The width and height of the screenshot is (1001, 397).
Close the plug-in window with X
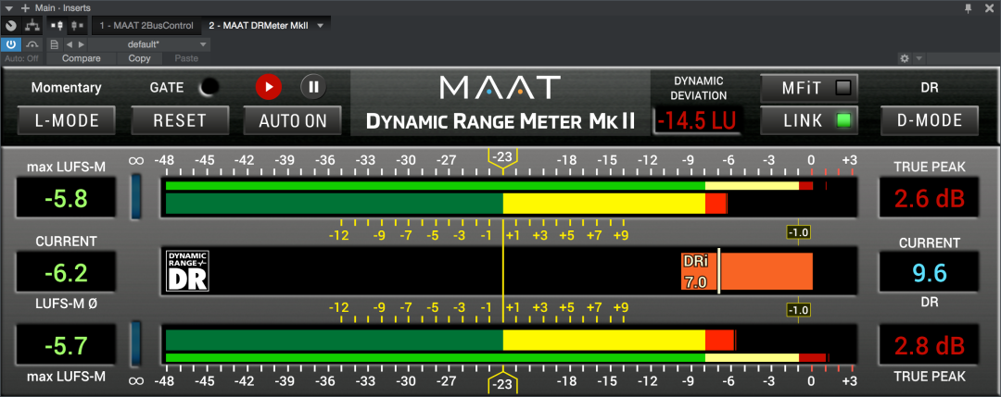[x=990, y=7]
